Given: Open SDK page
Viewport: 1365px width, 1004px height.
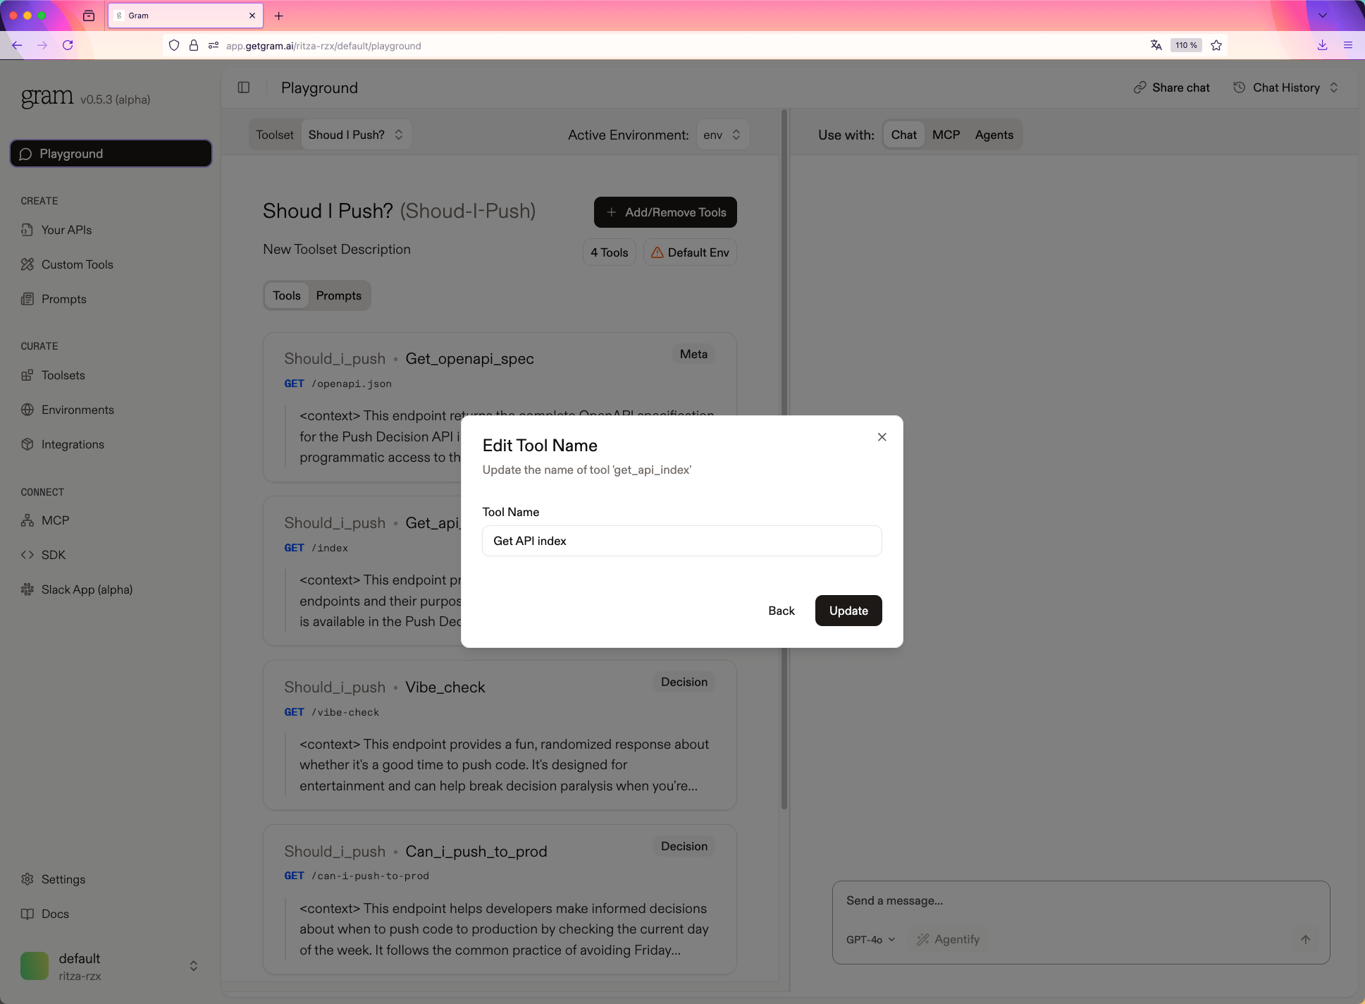Looking at the screenshot, I should (43, 555).
